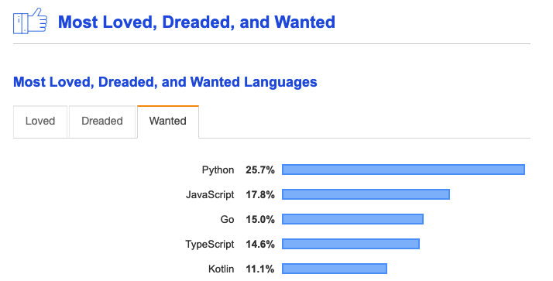
Task: Click the Most Loved, Dreaded, and Wanted heading
Action: click(x=197, y=22)
